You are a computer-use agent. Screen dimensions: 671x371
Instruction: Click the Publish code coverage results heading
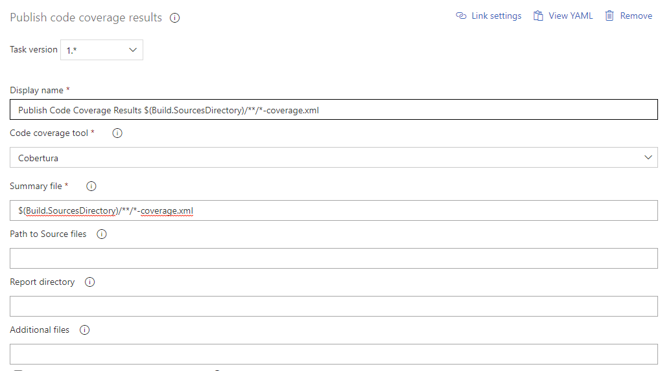tap(86, 17)
